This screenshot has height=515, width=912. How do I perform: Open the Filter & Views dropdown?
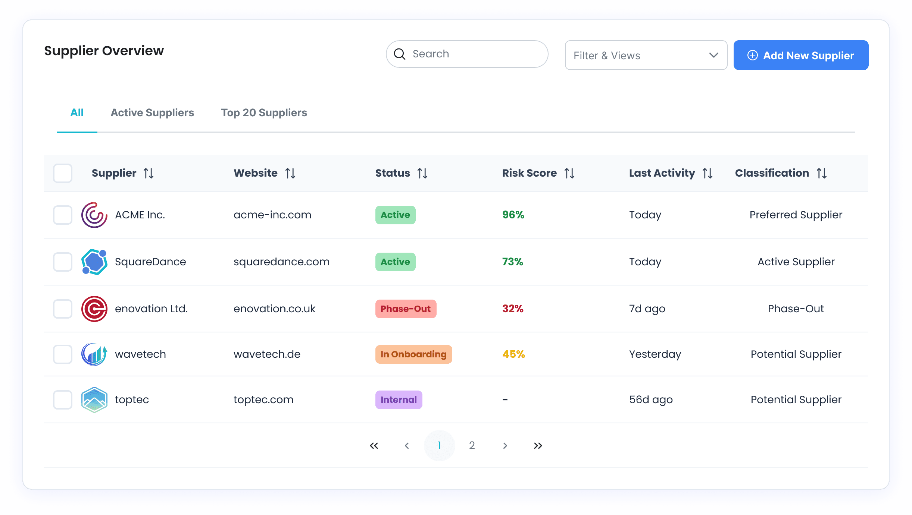[x=646, y=55]
